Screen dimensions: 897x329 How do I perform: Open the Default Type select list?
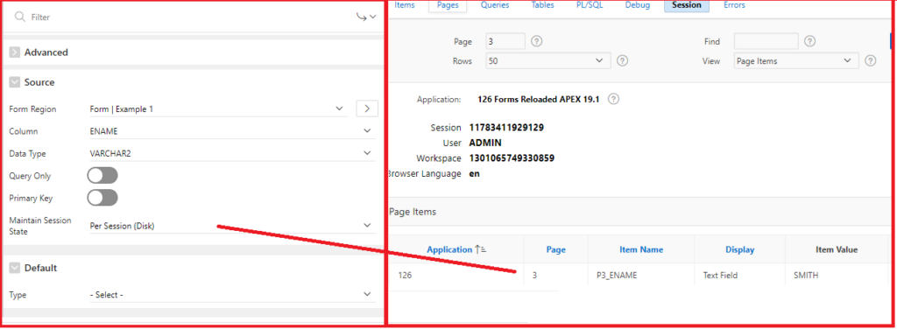click(231, 295)
